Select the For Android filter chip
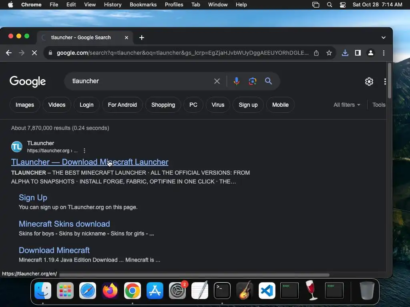 [123, 105]
